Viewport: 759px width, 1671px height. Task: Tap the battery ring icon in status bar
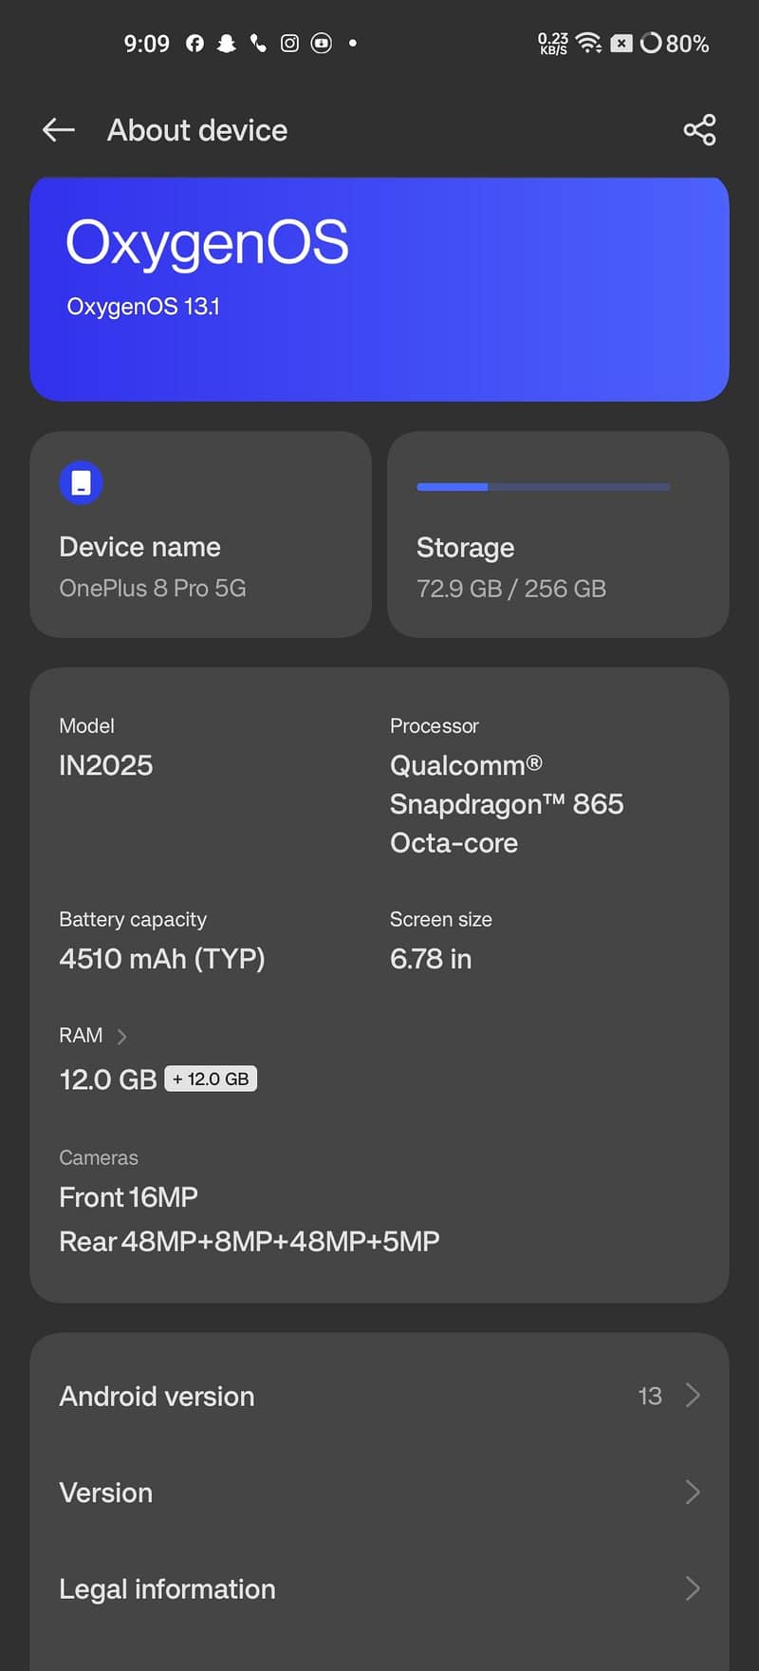click(651, 43)
